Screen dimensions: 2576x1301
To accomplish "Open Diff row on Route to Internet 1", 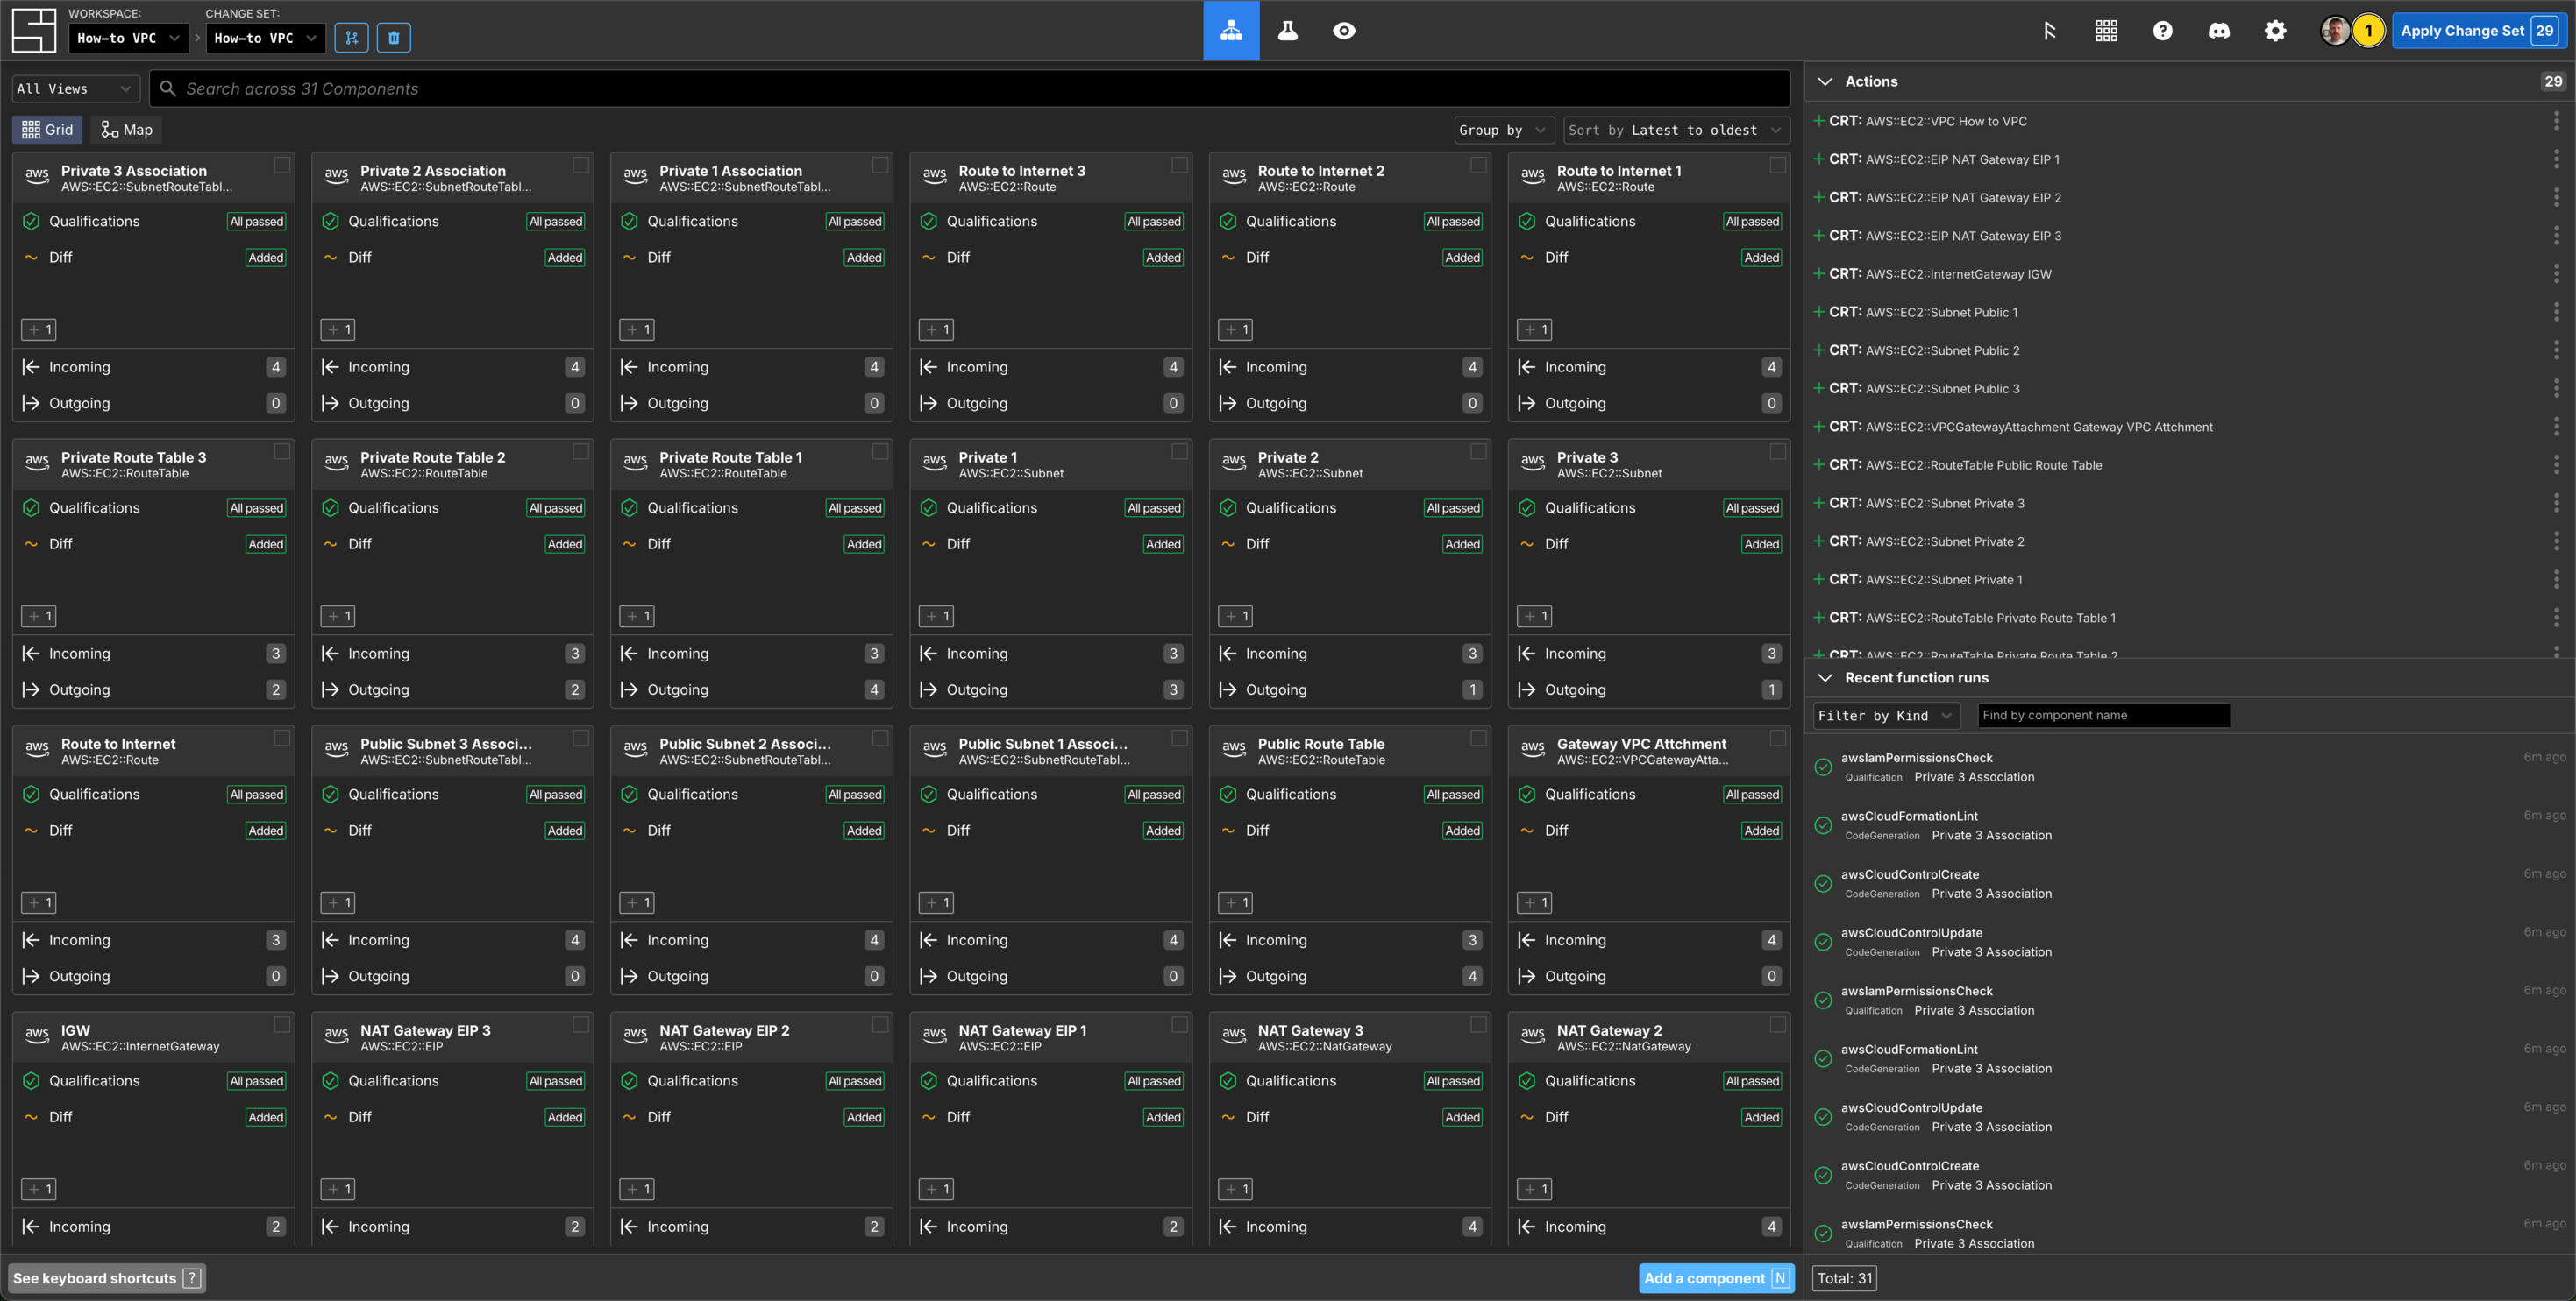I will pos(1648,257).
